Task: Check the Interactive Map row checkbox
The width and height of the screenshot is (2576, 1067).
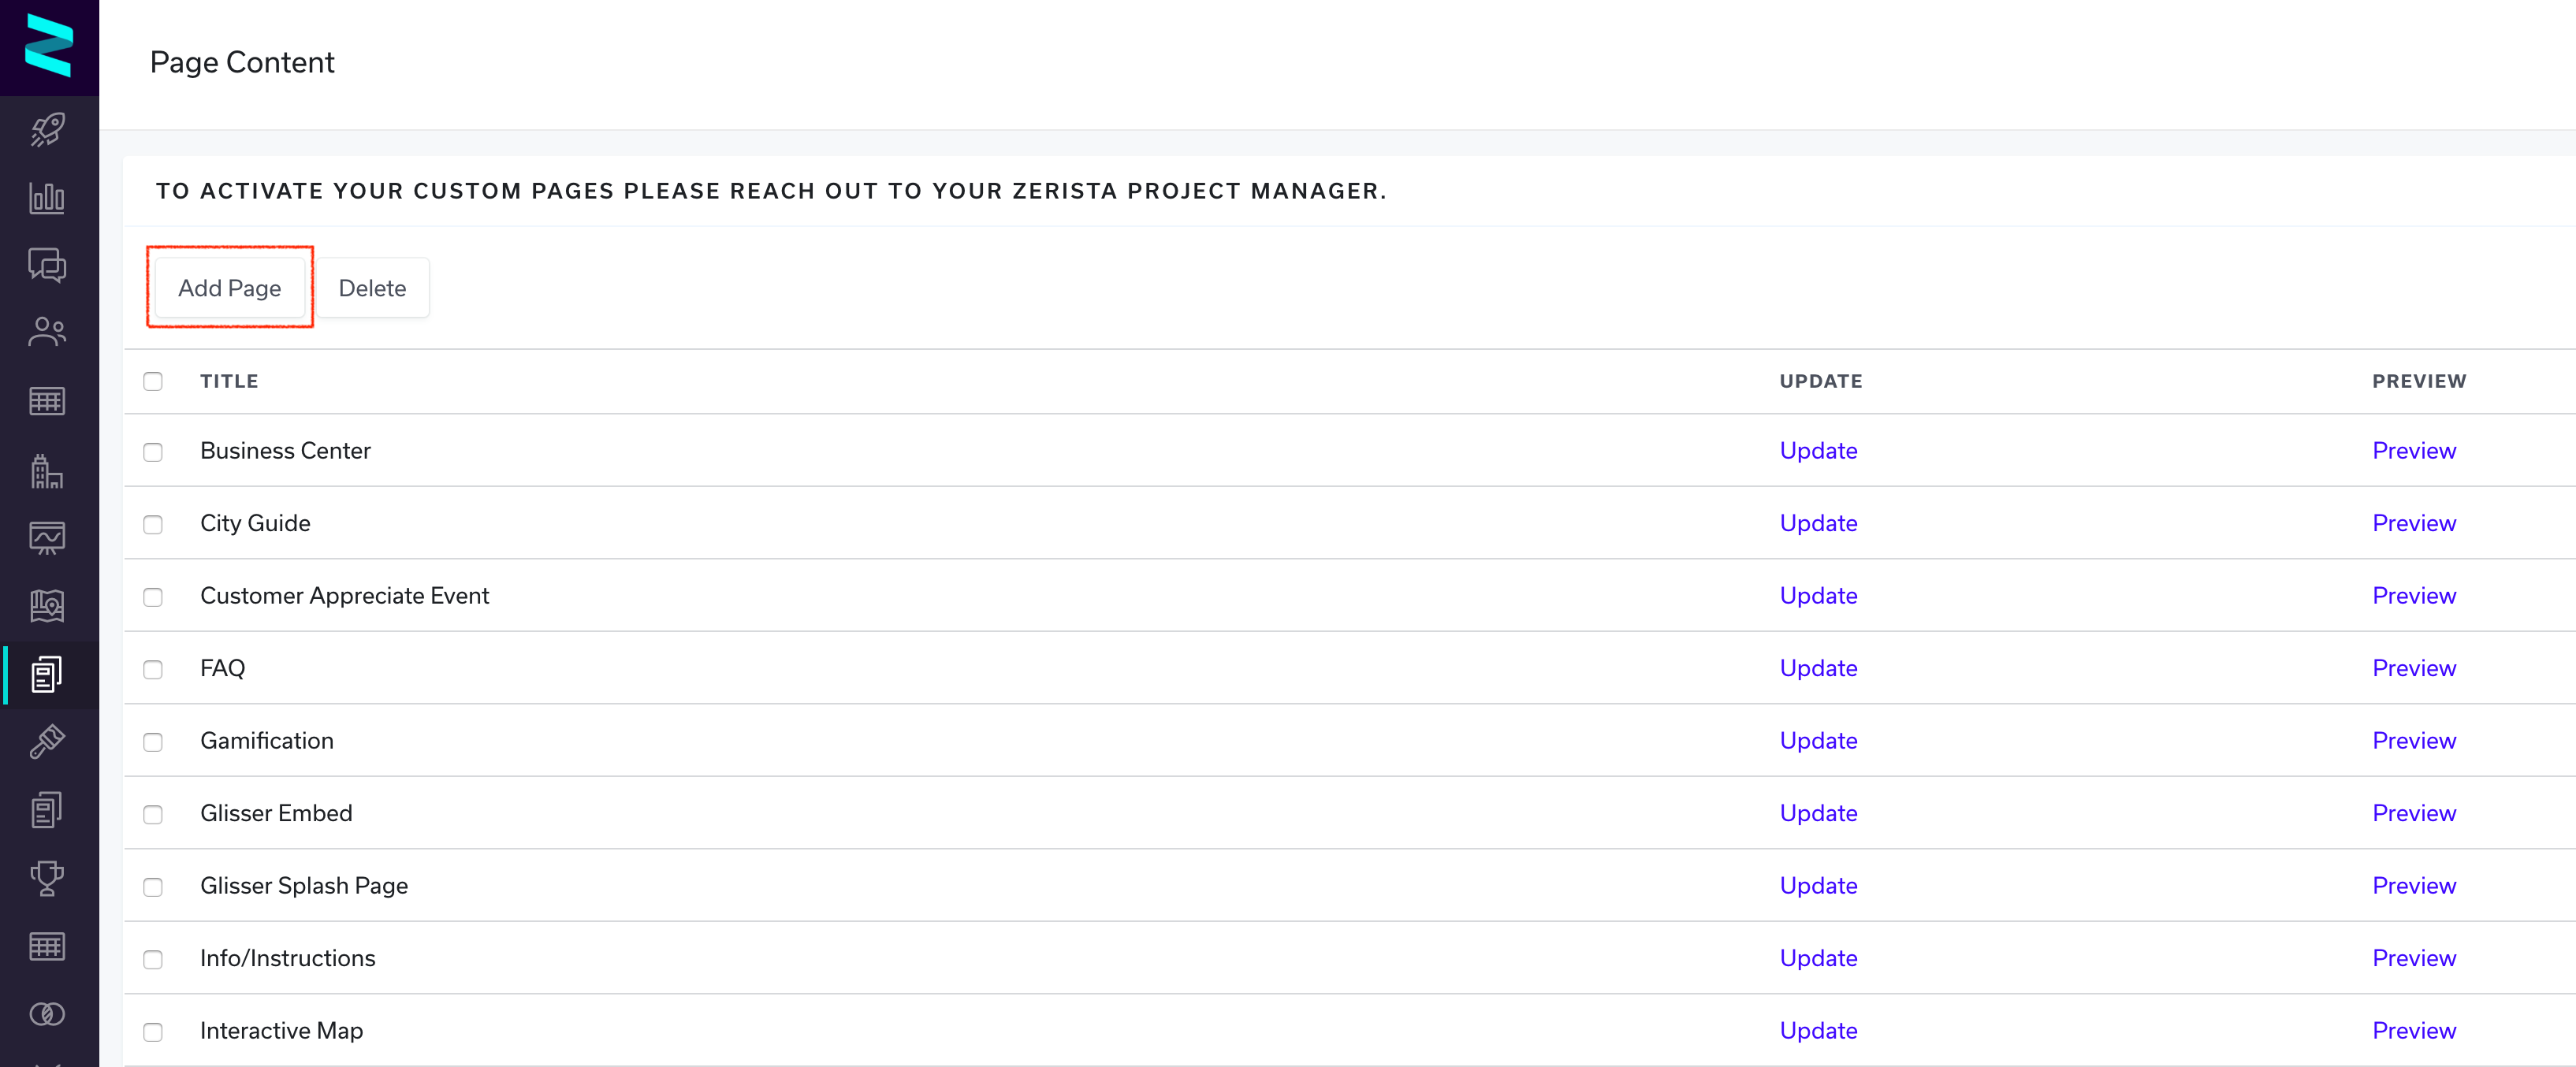Action: [x=153, y=1032]
